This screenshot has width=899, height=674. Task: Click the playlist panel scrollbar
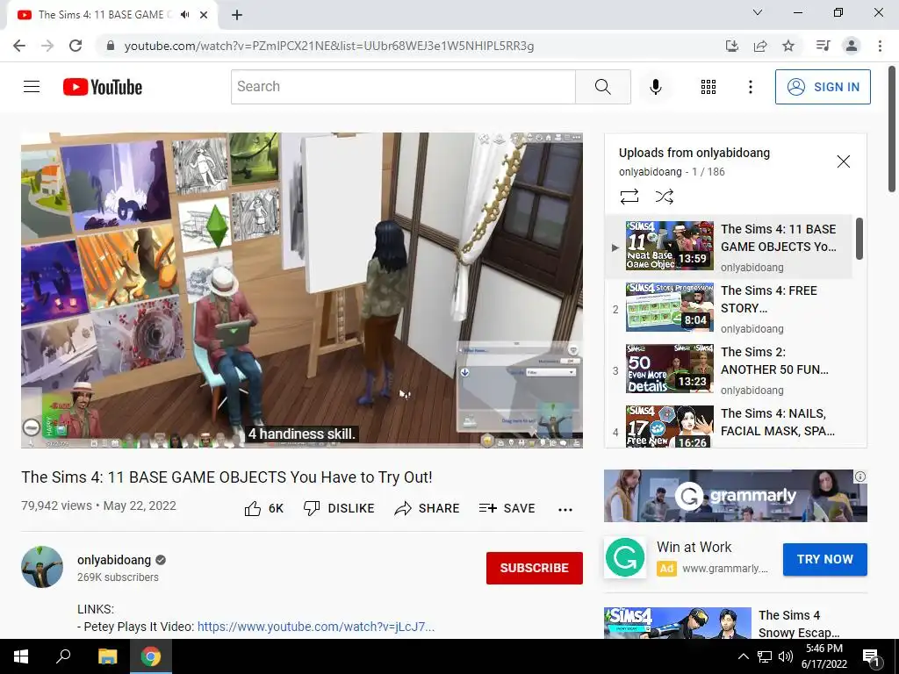(859, 238)
